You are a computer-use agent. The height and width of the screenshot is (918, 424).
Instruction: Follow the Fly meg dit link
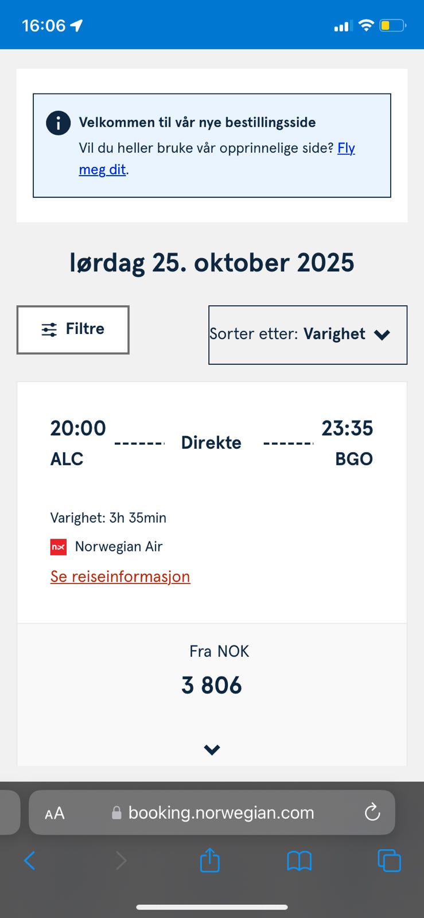click(346, 148)
